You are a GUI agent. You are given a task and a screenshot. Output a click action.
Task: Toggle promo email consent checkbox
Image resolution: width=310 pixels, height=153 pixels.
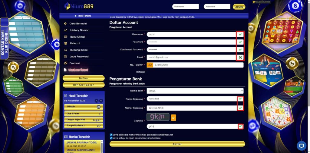[x=111, y=135]
